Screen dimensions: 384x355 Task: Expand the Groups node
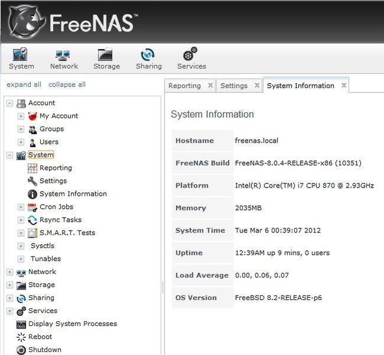21,129
